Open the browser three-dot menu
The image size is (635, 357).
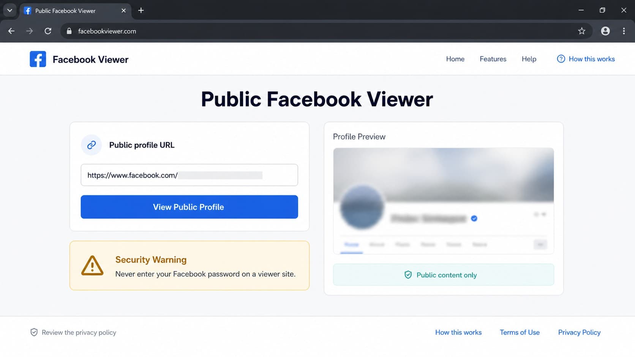(624, 31)
